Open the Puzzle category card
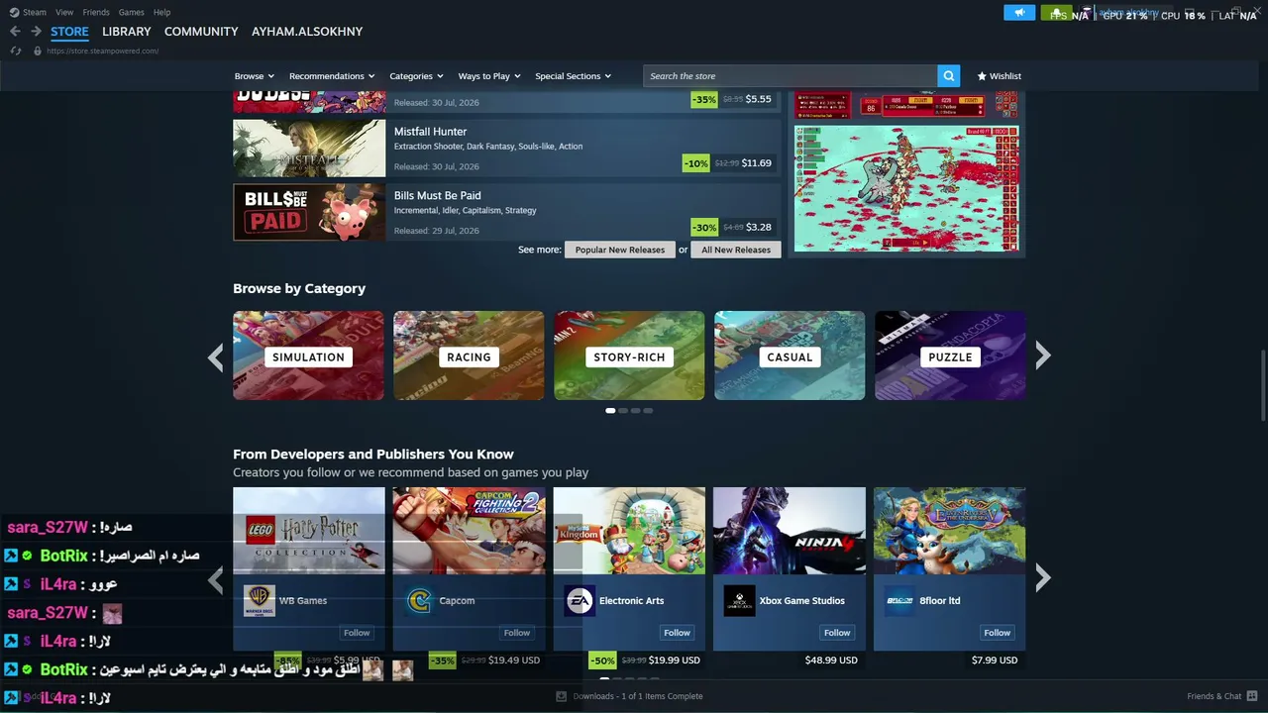This screenshot has height=713, width=1268. click(x=950, y=356)
